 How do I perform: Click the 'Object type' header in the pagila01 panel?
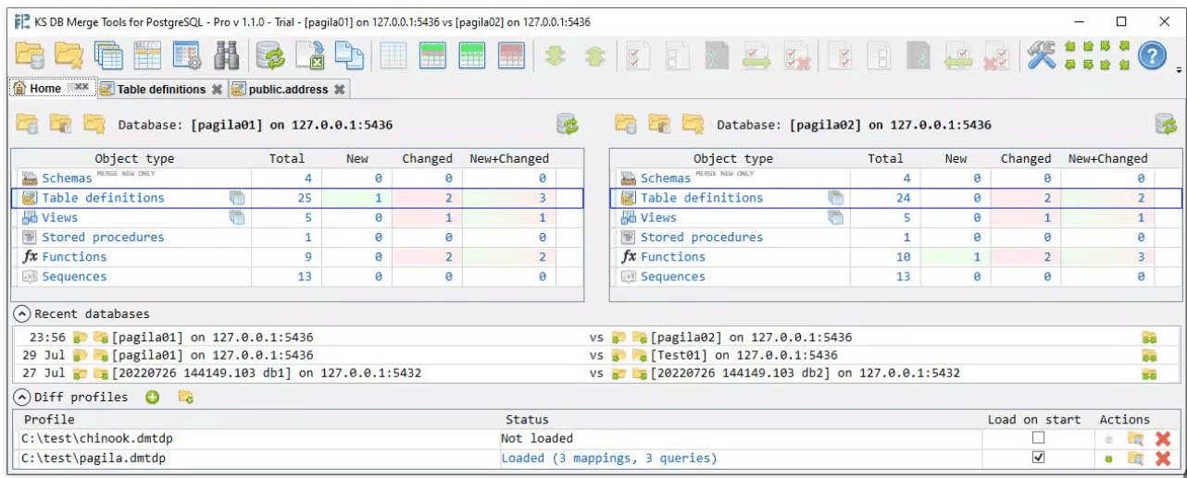[134, 158]
